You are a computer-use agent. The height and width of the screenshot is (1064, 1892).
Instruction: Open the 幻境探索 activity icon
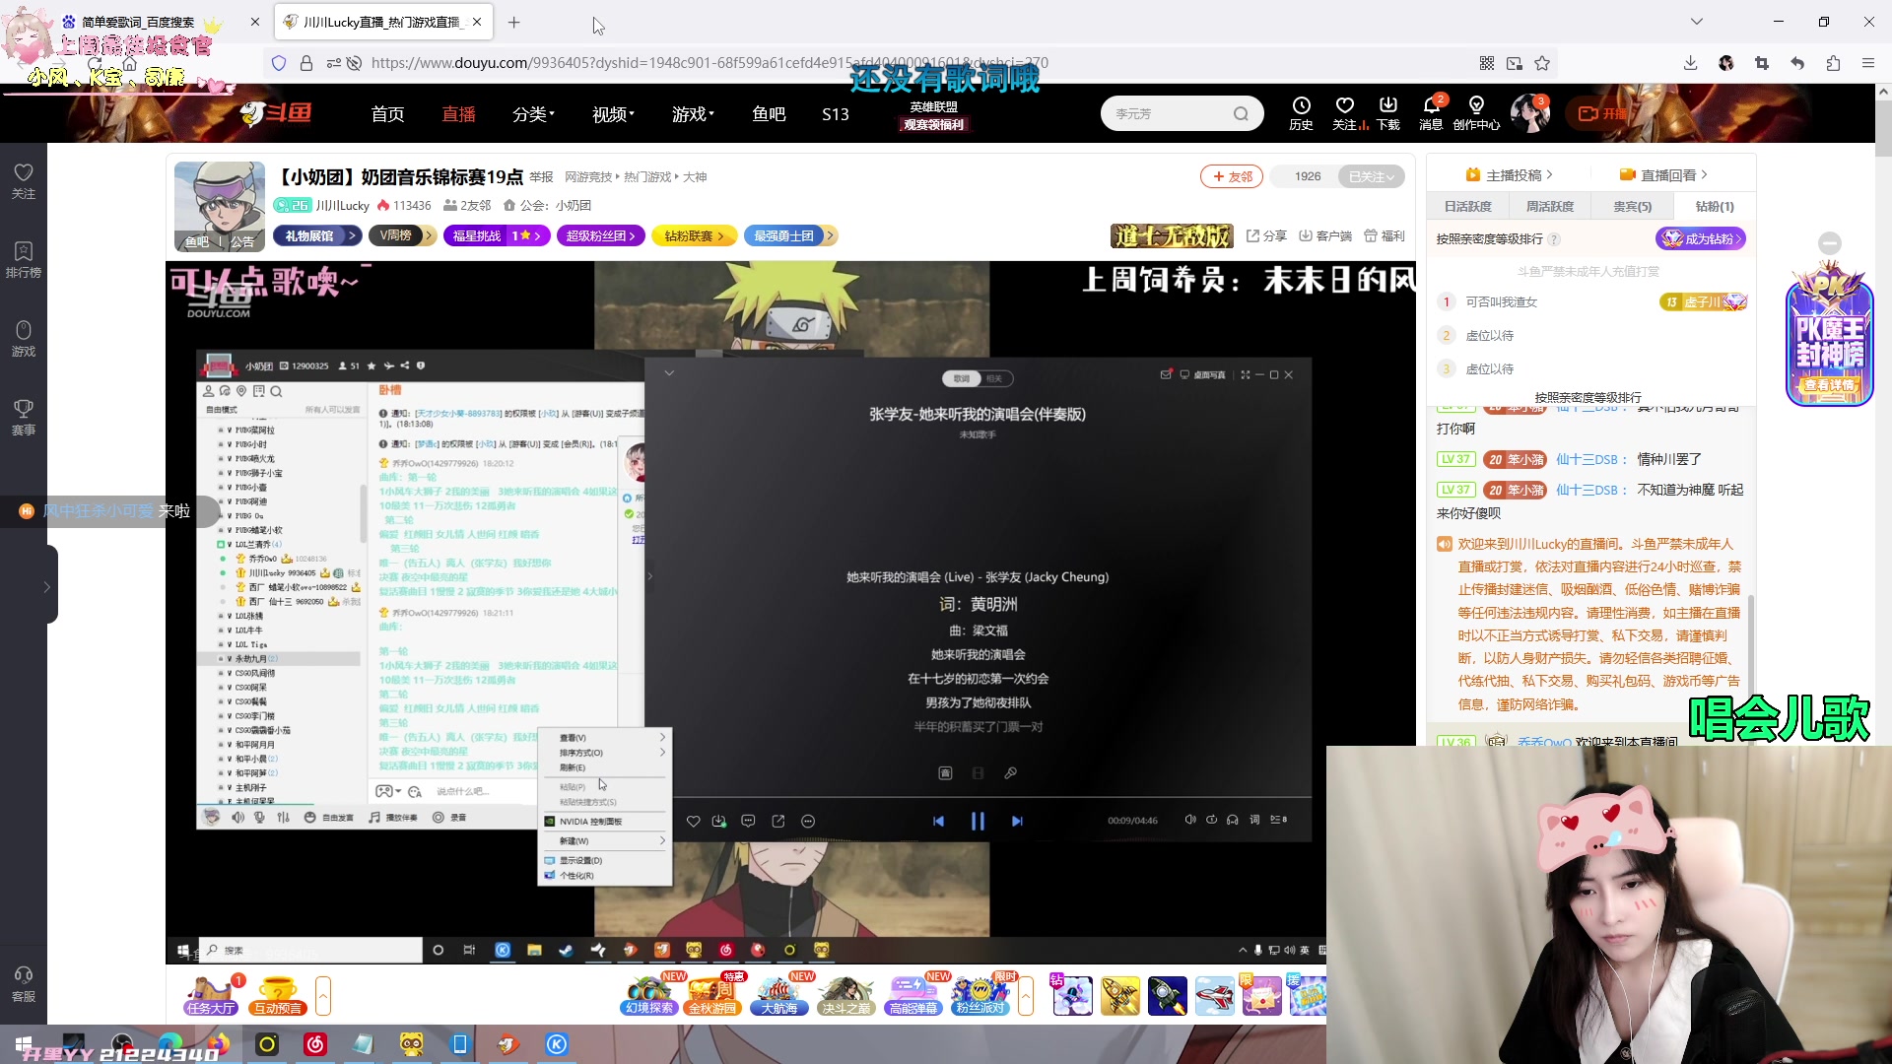tap(649, 995)
